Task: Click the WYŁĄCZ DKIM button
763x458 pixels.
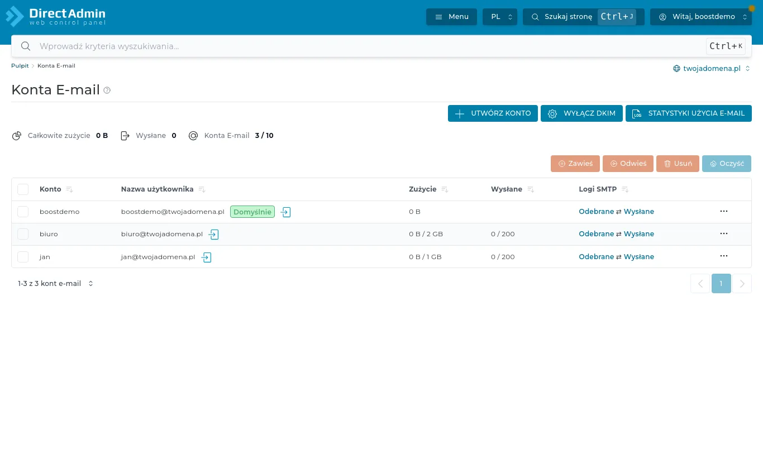Action: point(581,113)
